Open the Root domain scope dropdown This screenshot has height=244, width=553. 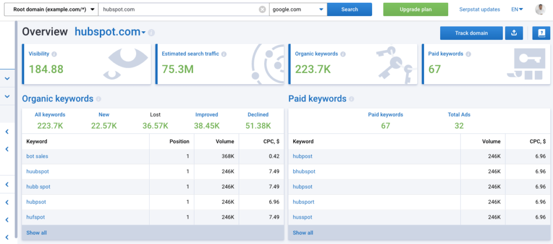click(51, 10)
